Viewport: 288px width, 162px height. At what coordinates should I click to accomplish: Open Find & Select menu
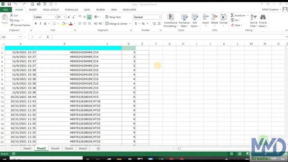click(263, 21)
